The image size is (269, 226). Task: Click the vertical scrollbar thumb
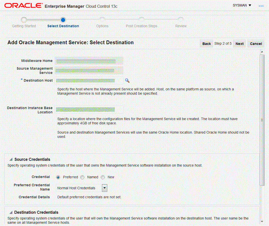tap(262, 120)
